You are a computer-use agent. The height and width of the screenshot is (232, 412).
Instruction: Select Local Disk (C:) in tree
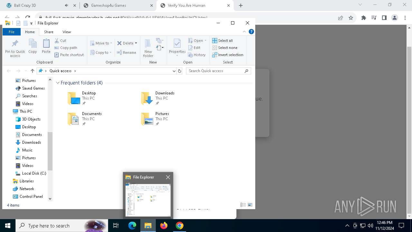(x=31, y=173)
